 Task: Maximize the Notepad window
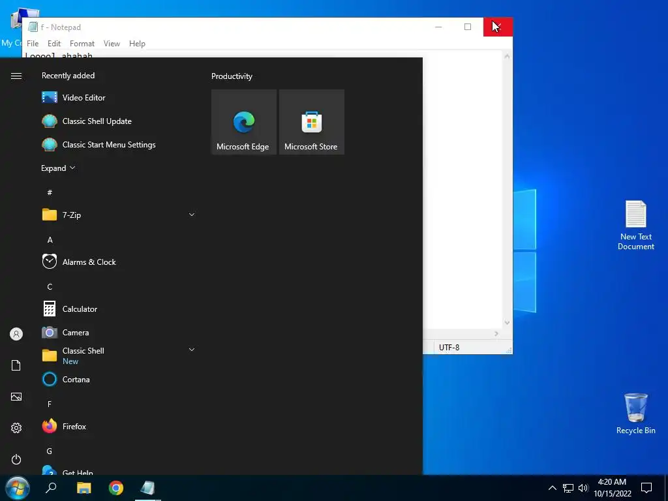coord(468,27)
